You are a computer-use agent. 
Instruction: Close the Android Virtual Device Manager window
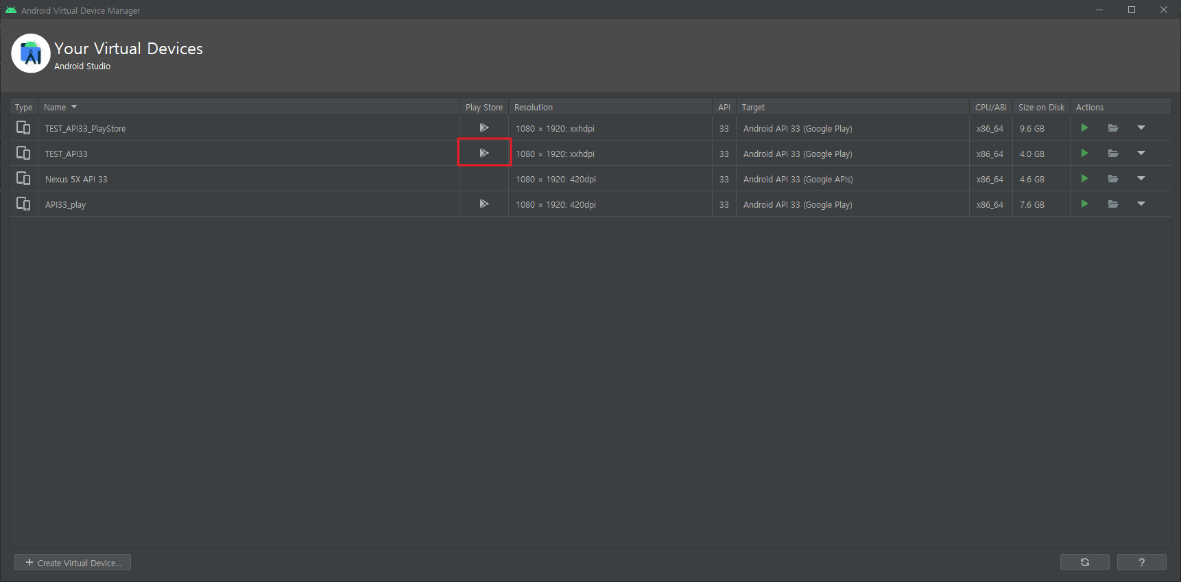click(1164, 10)
